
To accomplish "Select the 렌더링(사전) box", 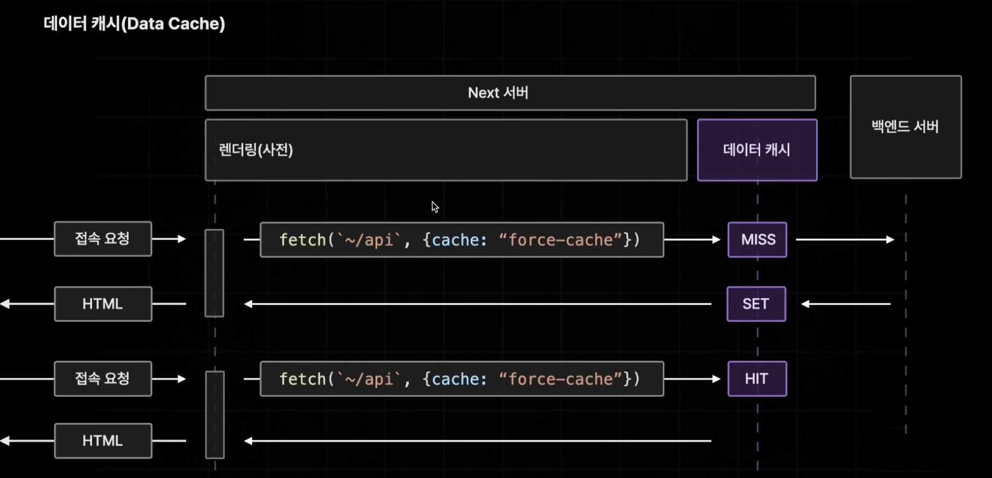I will tap(446, 150).
